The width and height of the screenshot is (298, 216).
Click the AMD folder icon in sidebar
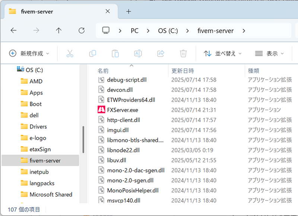24,81
